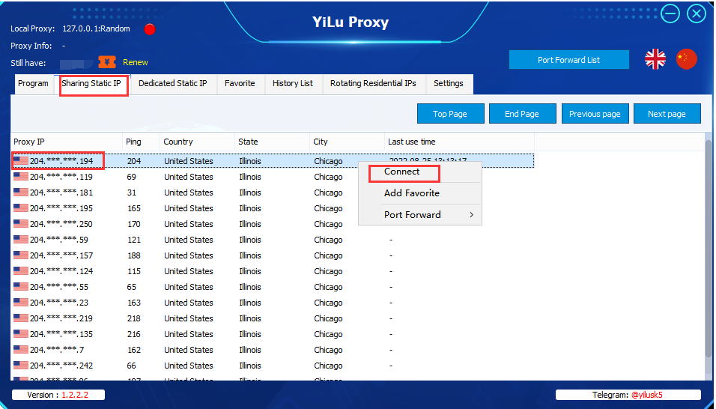Switch language to English UK flag
The height and width of the screenshot is (409, 716).
[655, 59]
